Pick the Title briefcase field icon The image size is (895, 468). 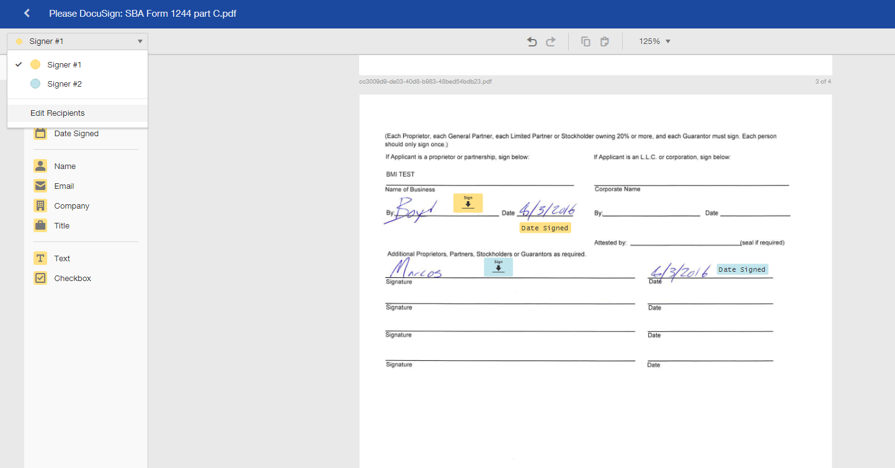40,225
